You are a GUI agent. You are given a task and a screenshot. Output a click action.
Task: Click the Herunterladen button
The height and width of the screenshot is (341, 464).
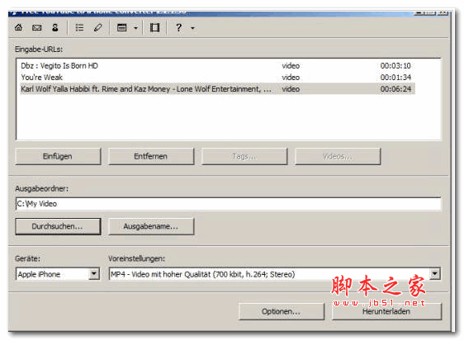coord(386,311)
